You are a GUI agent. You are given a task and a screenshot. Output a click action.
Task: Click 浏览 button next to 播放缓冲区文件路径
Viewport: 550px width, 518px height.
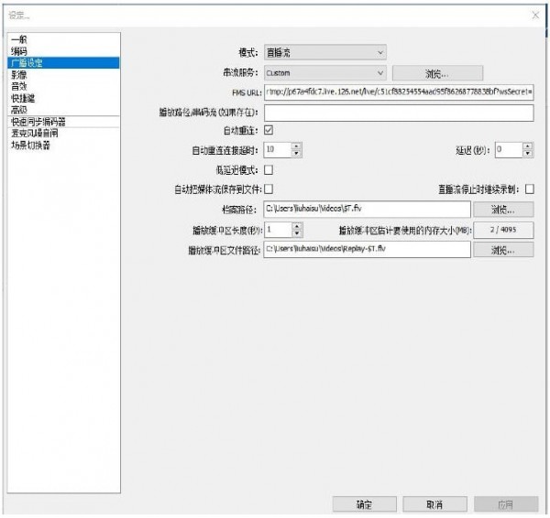click(x=503, y=250)
